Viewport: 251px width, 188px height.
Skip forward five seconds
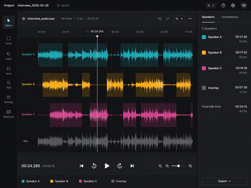point(120,166)
